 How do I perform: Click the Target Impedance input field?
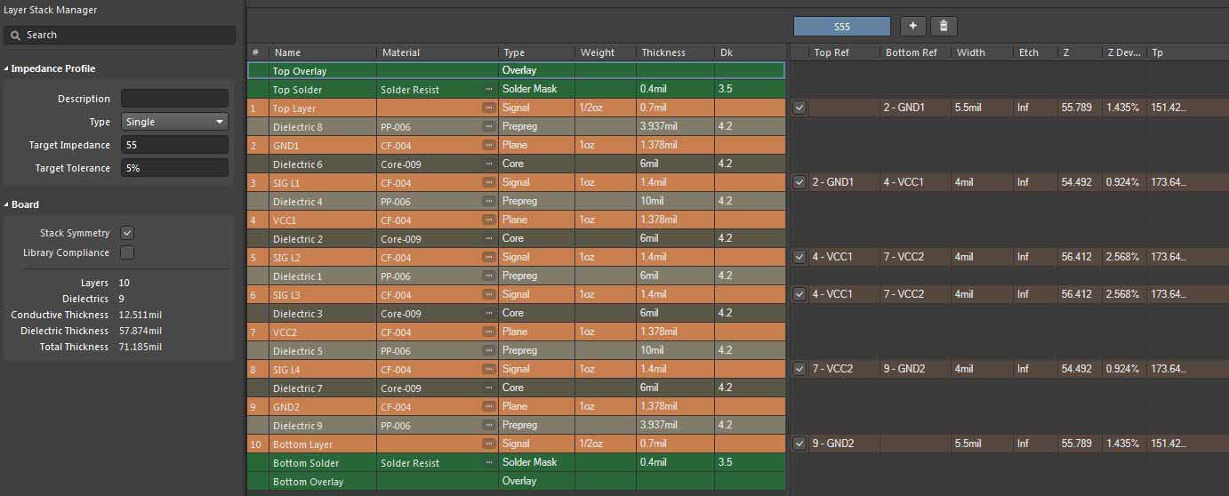174,145
